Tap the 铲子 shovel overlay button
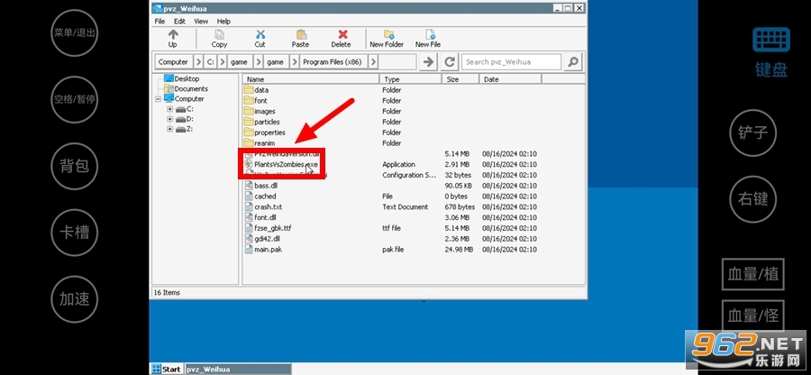This screenshot has width=811, height=375. (752, 133)
